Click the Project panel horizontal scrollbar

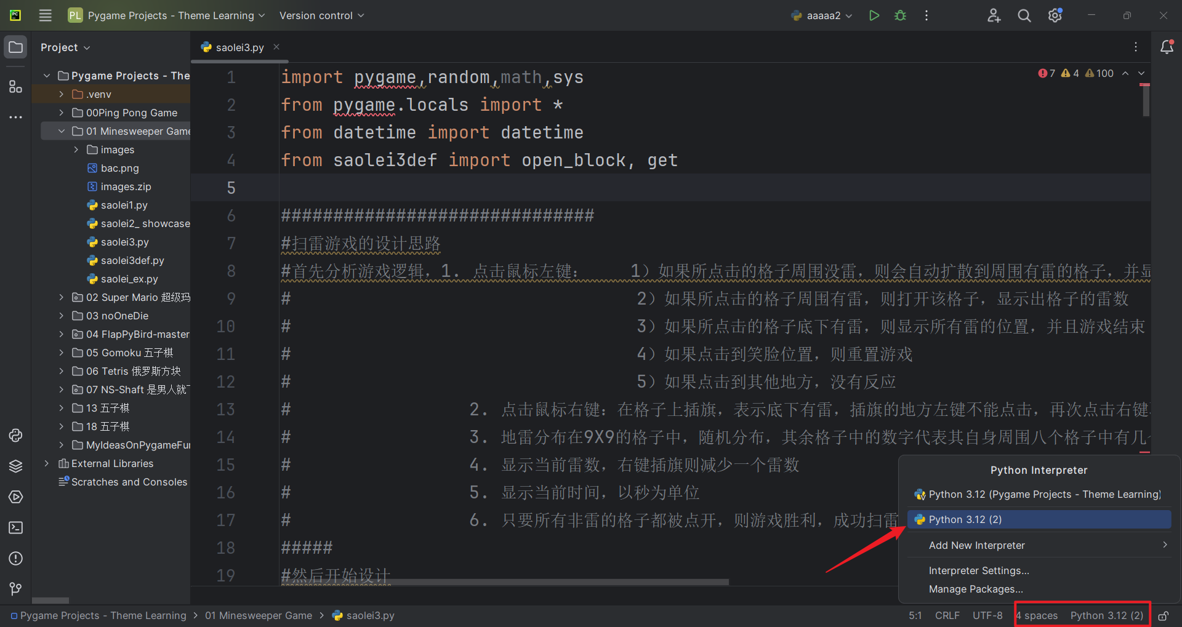50,600
